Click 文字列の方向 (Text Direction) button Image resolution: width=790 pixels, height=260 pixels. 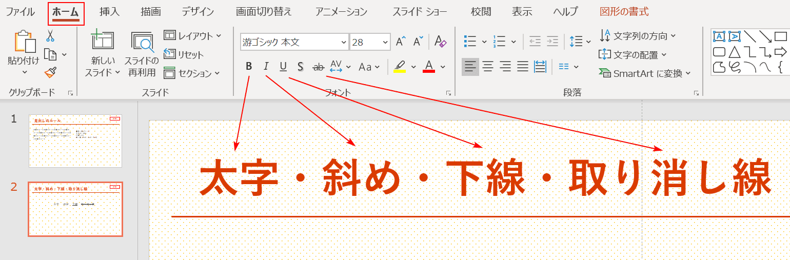pyautogui.click(x=638, y=36)
